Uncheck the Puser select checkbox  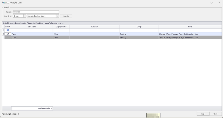click(8, 34)
